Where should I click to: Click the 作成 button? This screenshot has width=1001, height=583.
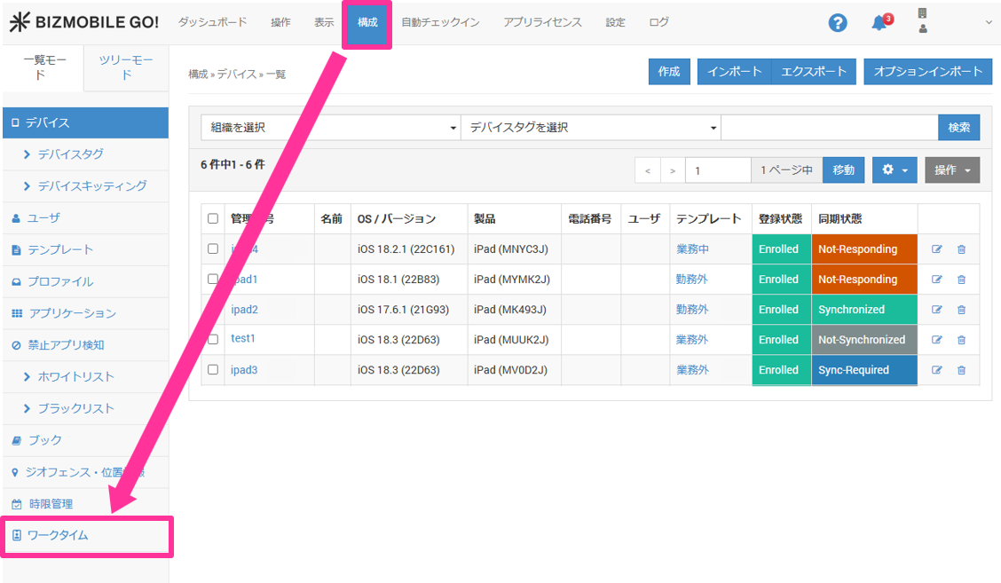(x=669, y=72)
